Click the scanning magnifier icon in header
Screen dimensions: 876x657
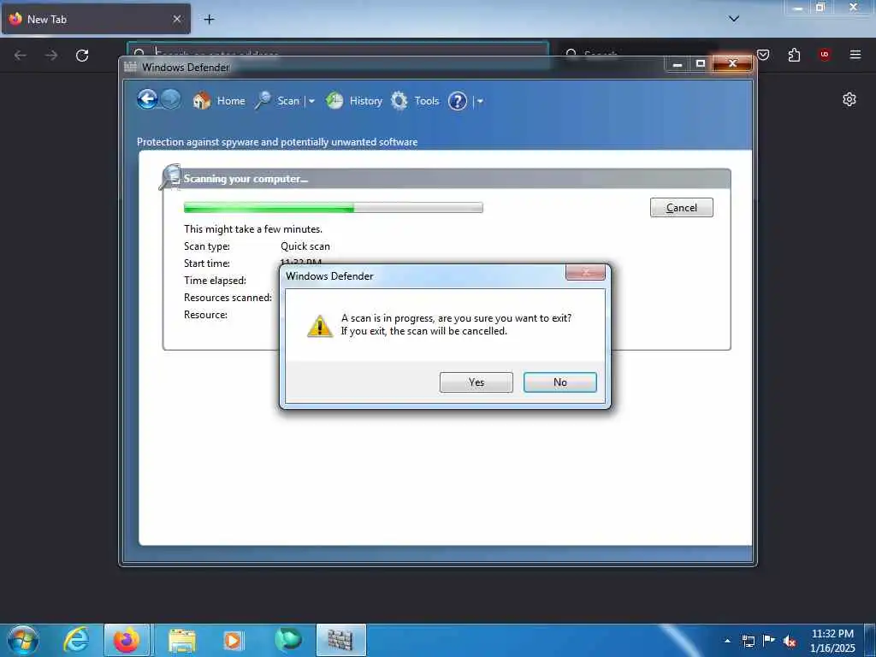[x=170, y=177]
